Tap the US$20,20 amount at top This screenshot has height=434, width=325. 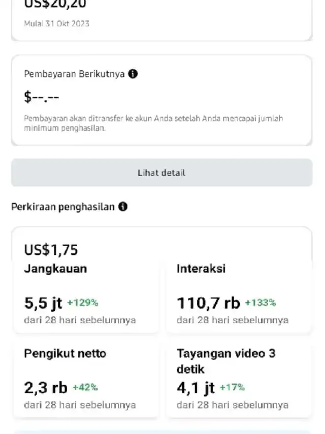pyautogui.click(x=55, y=5)
